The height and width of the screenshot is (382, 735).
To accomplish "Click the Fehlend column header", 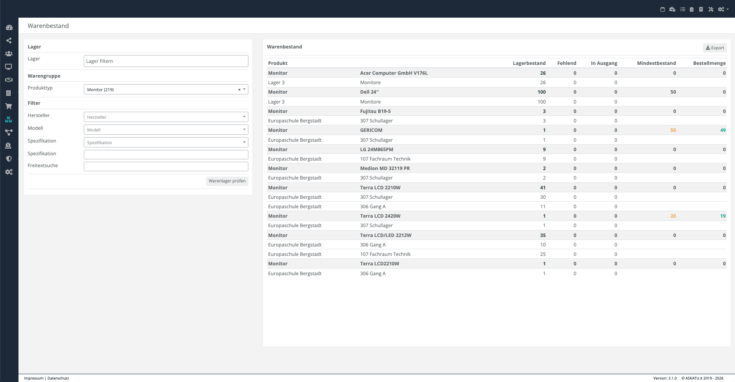I will (567, 63).
